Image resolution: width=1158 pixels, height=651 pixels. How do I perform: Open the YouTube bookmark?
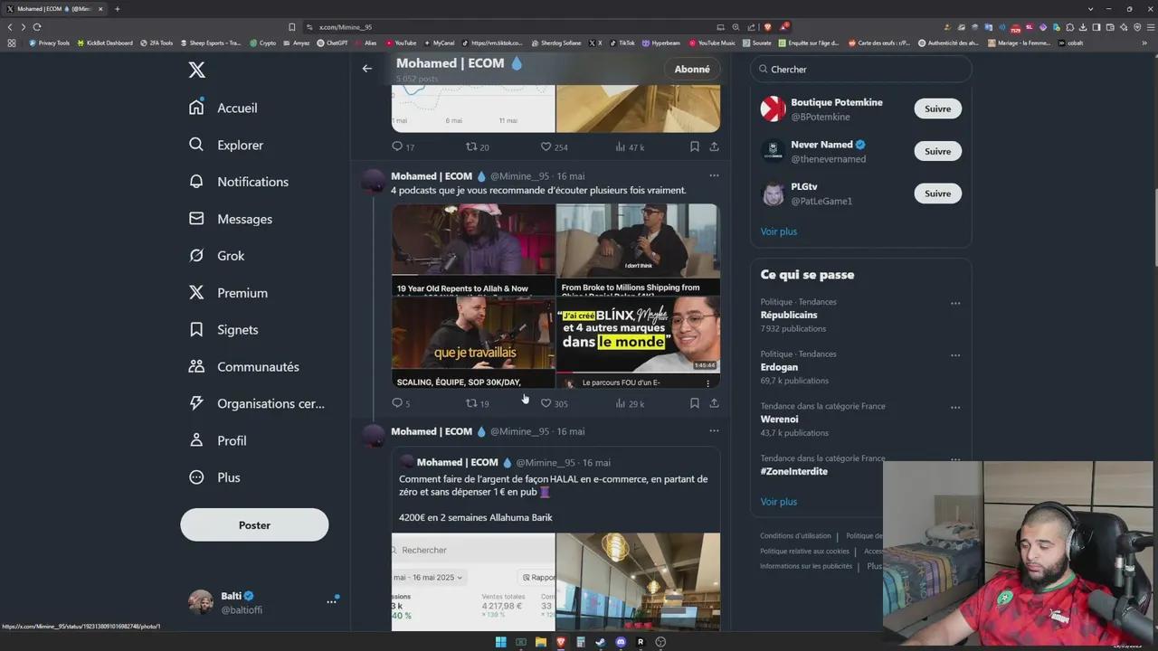pos(401,42)
